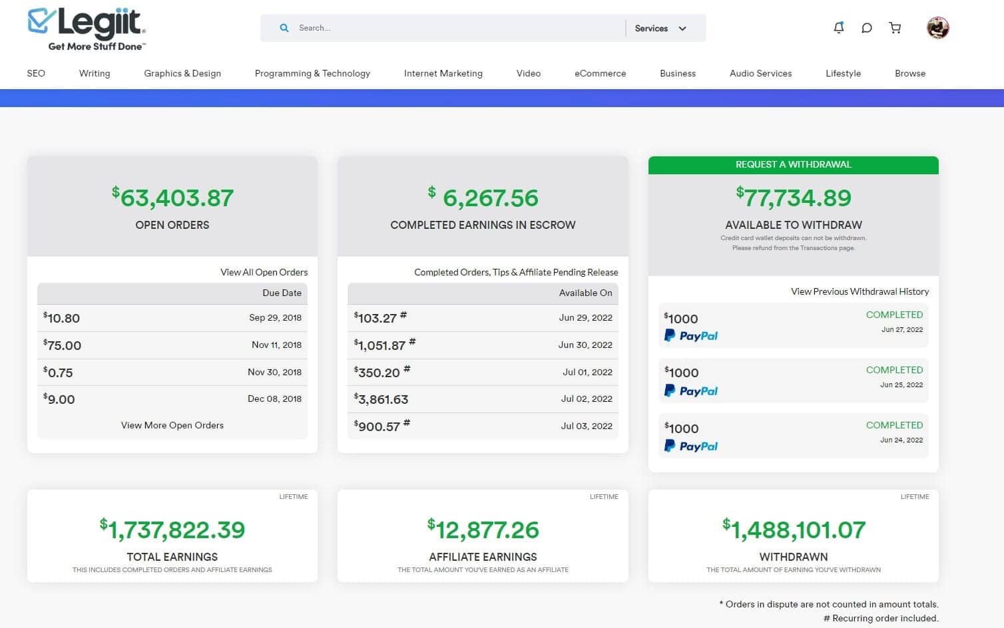Click the PayPal icon on the Jun 27 withdrawal
This screenshot has width=1004, height=628.
[x=690, y=336]
